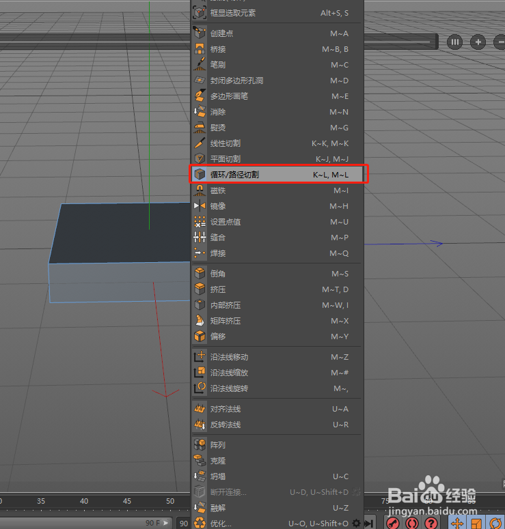Choose 矩阵挤压 matrix extrude
505x529 pixels.
click(x=277, y=321)
